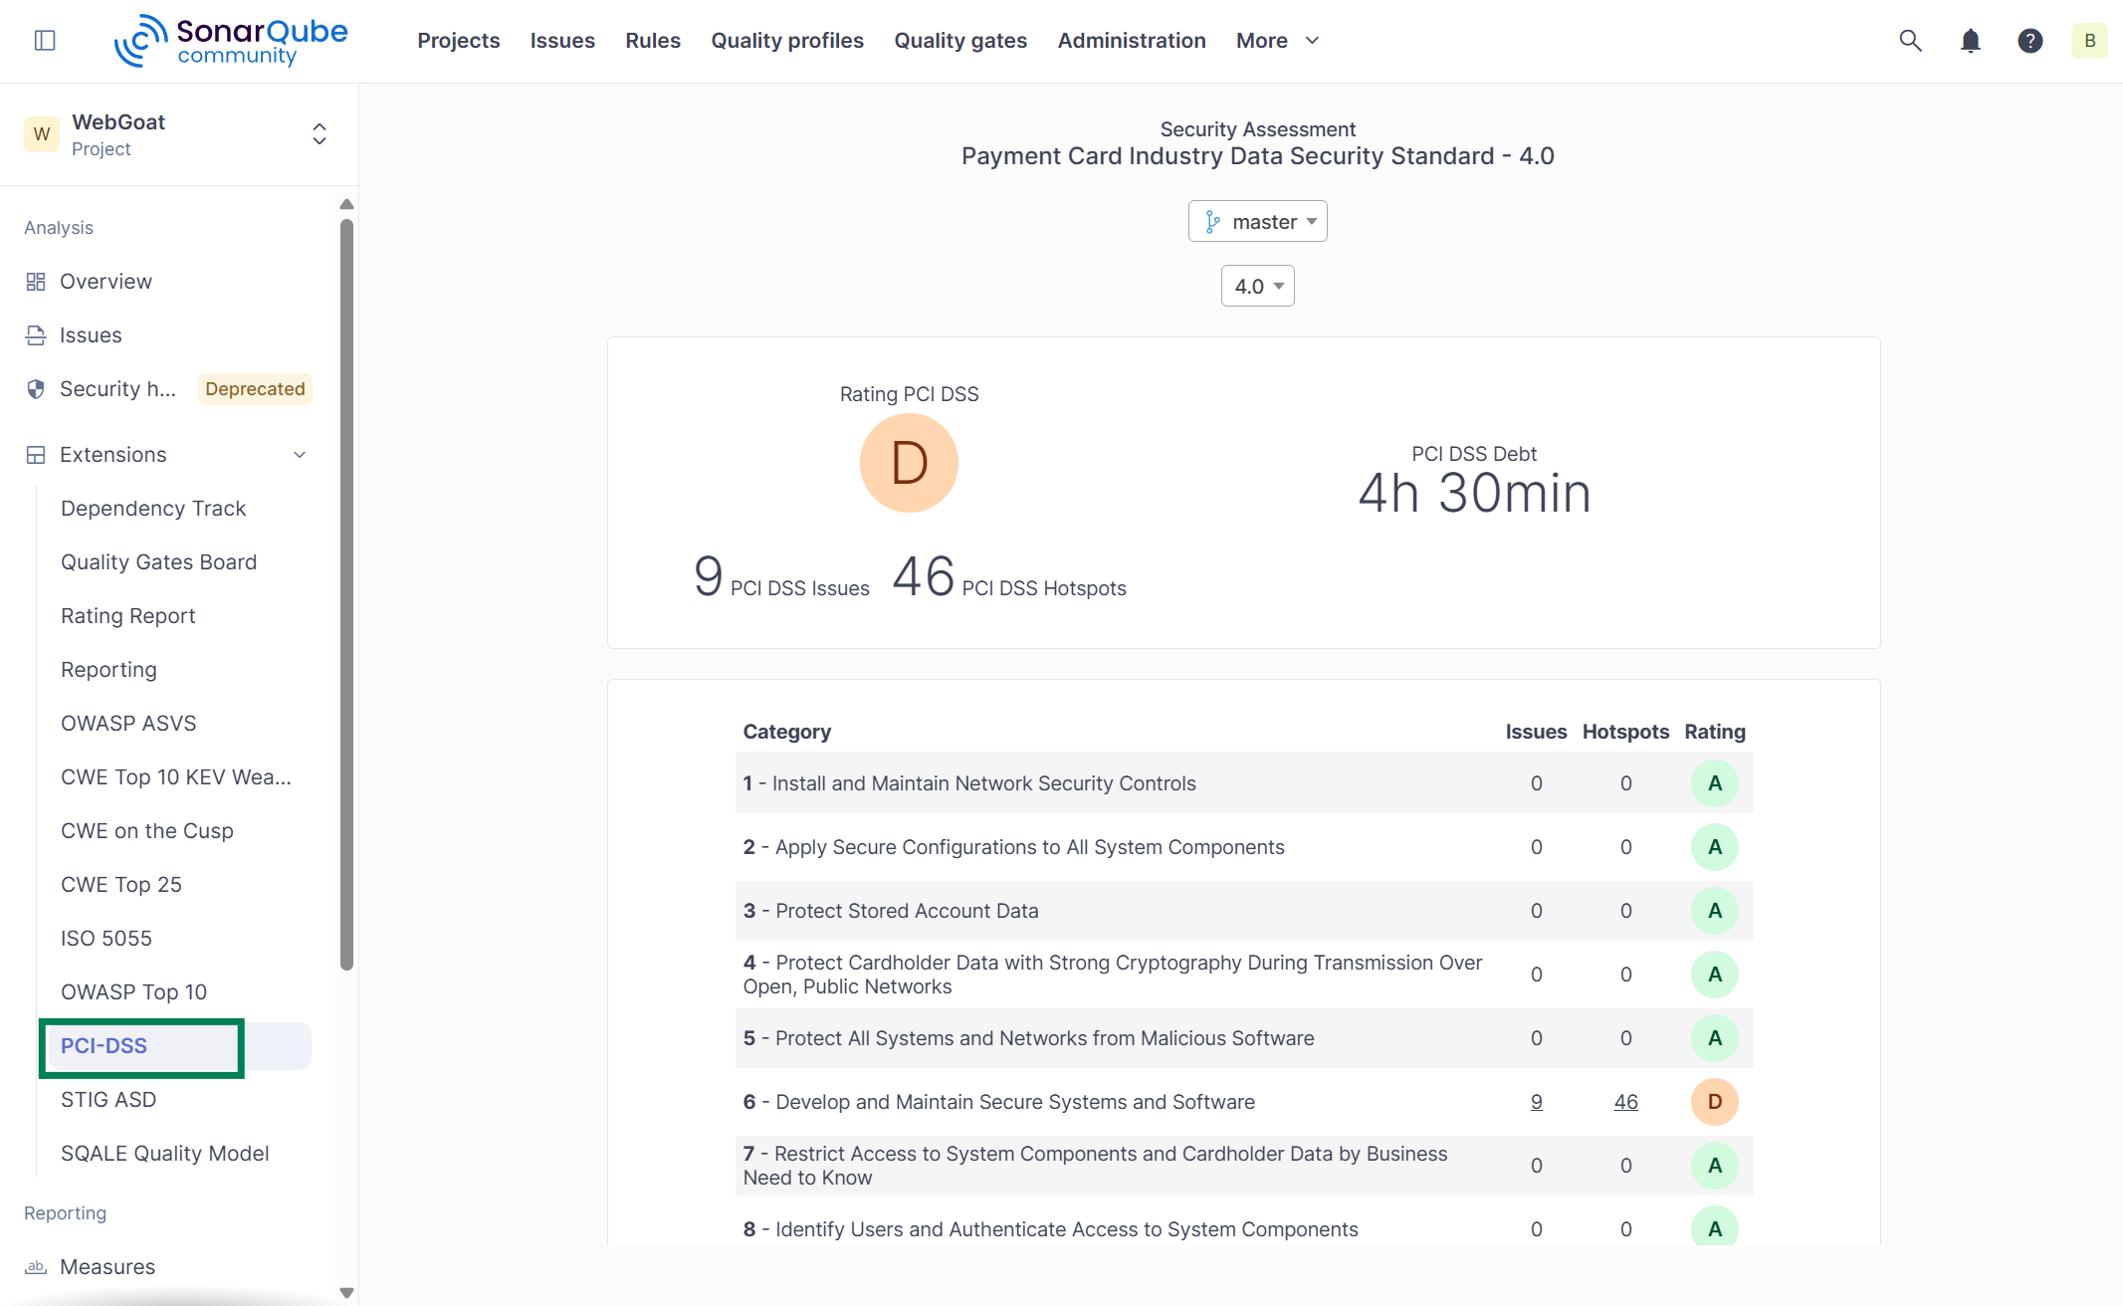The image size is (2123, 1306).
Task: Open the notifications bell
Action: [x=1970, y=40]
